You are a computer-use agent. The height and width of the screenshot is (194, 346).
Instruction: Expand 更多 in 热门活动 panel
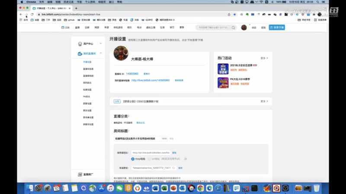tap(264, 58)
